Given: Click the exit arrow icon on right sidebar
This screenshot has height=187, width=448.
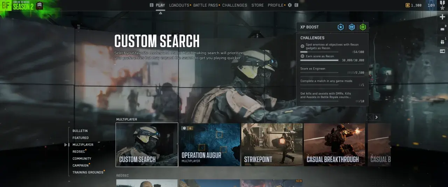Looking at the screenshot, I should point(442,51).
